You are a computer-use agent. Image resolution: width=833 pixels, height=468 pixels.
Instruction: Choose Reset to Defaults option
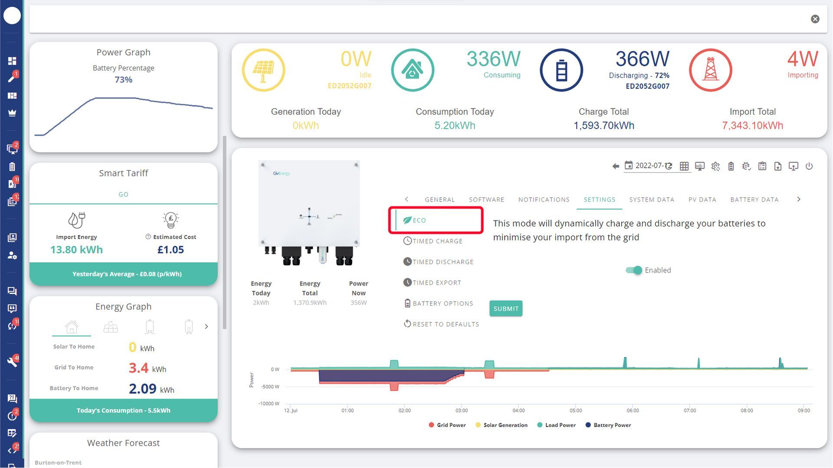tap(441, 324)
